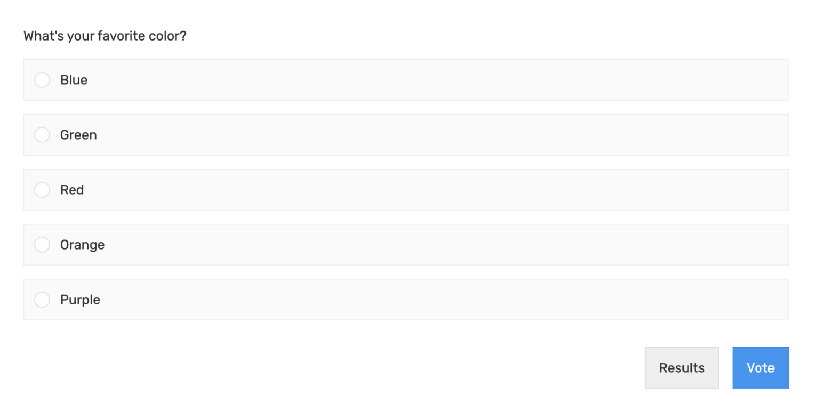Image resolution: width=819 pixels, height=417 pixels.
Task: View the current poll results
Action: click(681, 367)
